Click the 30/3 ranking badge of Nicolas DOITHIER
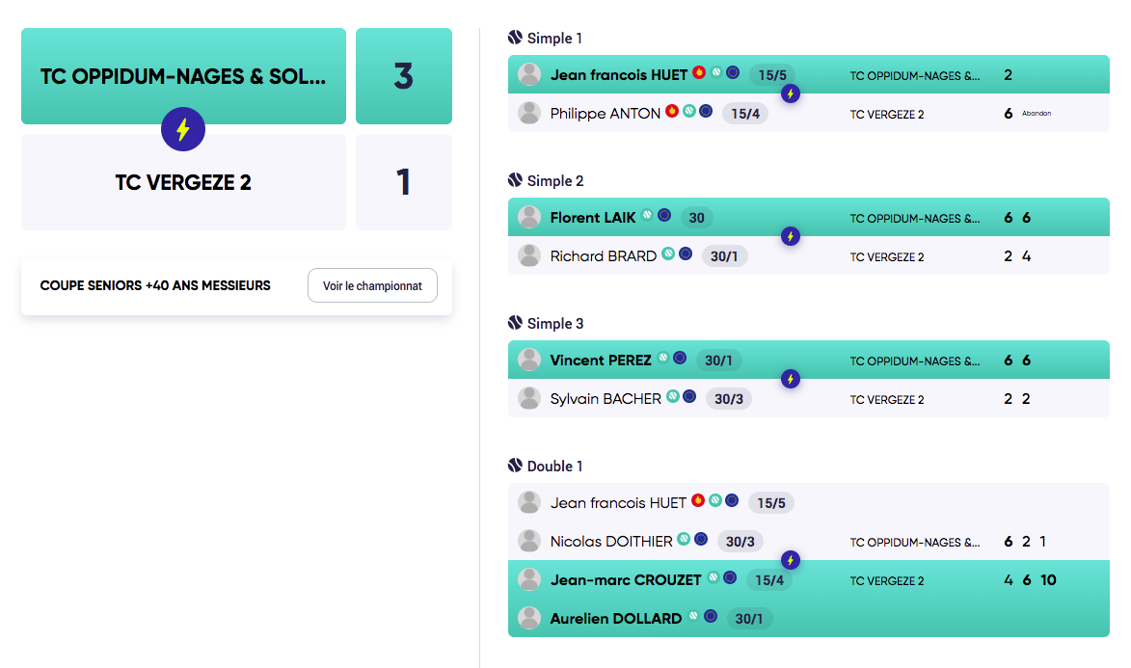This screenshot has height=668, width=1131. click(741, 541)
